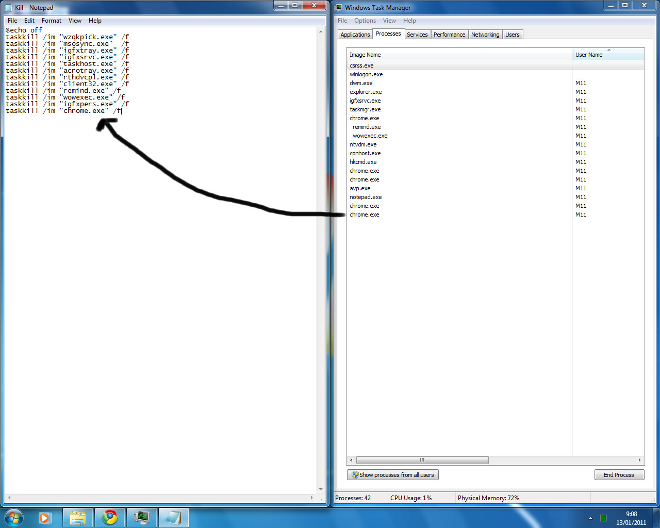The image size is (660, 528).
Task: Select notepad.exe process row
Action: 495,197
